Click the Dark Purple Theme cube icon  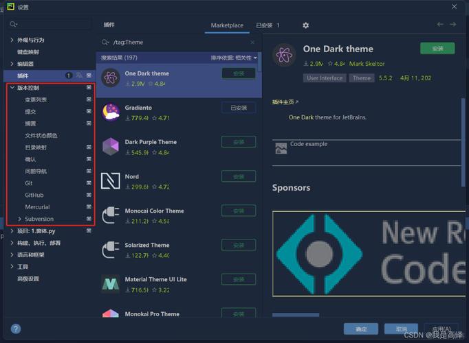111,146
